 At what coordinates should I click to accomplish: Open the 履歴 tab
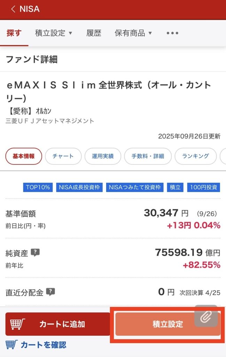(94, 33)
